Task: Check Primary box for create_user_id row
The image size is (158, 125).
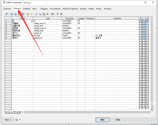Action: pos(141,23)
